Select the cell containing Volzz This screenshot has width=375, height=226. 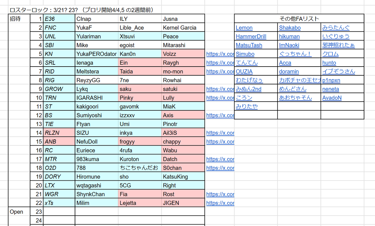coord(183,54)
